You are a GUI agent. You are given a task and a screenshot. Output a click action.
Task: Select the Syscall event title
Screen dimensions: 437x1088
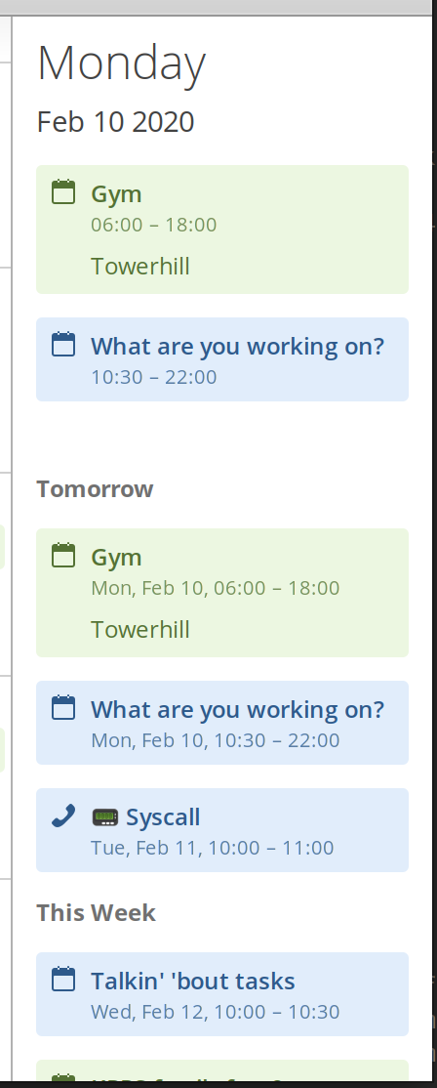pos(163,817)
